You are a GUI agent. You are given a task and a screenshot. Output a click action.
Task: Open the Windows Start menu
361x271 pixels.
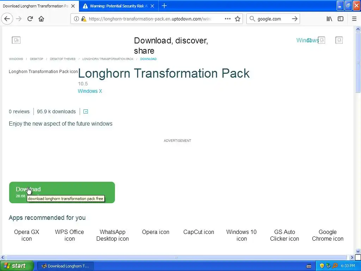pyautogui.click(x=16, y=266)
